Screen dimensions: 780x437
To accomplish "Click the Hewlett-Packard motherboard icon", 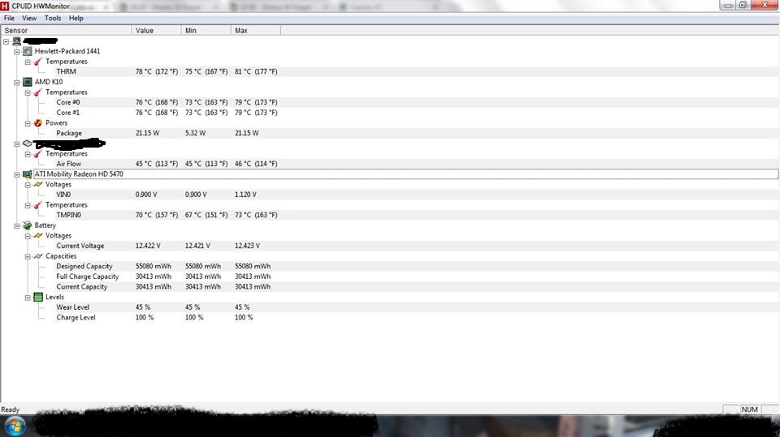I will point(28,51).
